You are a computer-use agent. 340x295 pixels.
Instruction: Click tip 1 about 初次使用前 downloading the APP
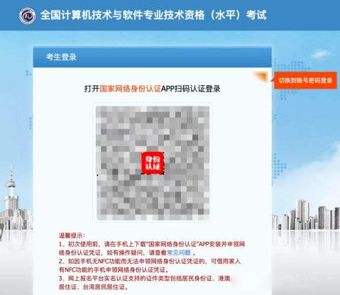click(152, 248)
